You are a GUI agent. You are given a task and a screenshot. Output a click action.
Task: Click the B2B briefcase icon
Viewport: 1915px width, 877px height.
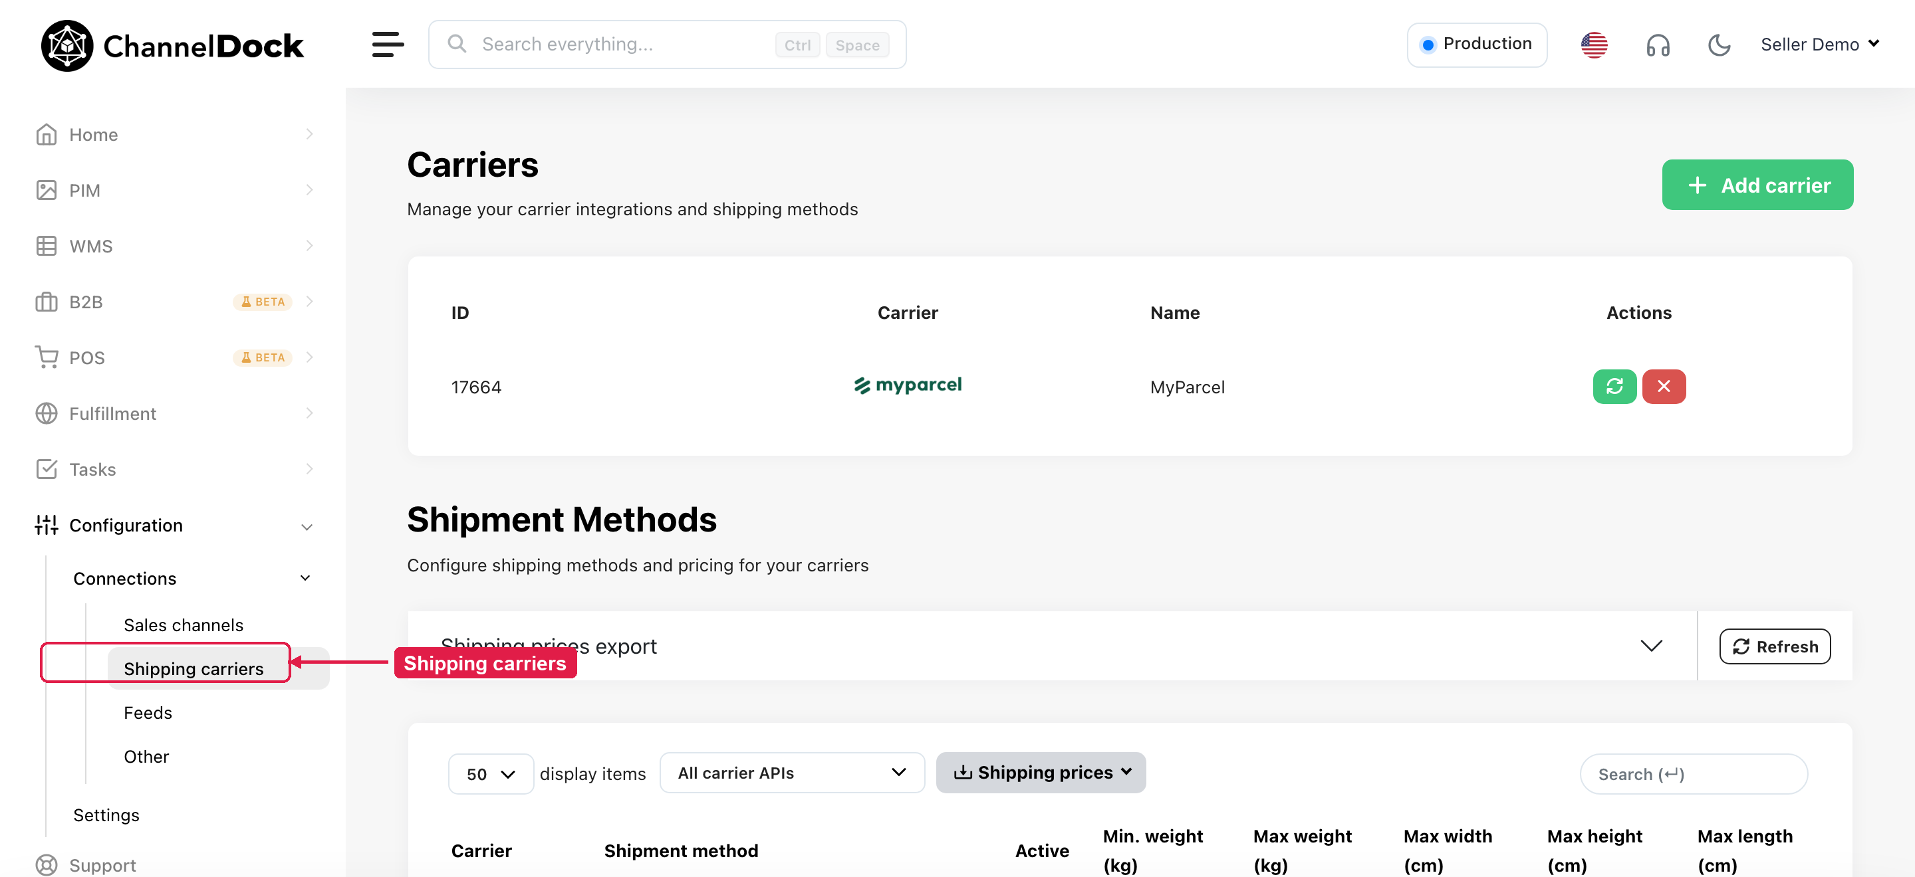[x=46, y=302]
